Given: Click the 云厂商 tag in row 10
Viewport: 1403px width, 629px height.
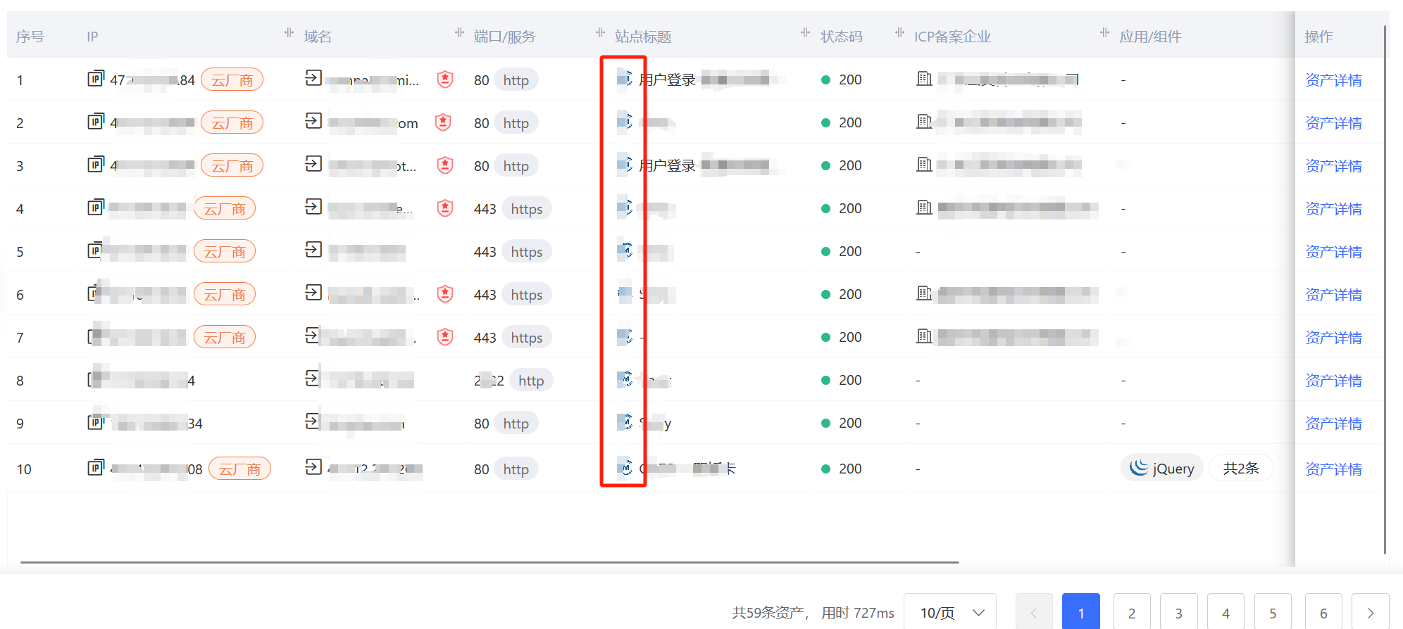Looking at the screenshot, I should click(x=240, y=469).
